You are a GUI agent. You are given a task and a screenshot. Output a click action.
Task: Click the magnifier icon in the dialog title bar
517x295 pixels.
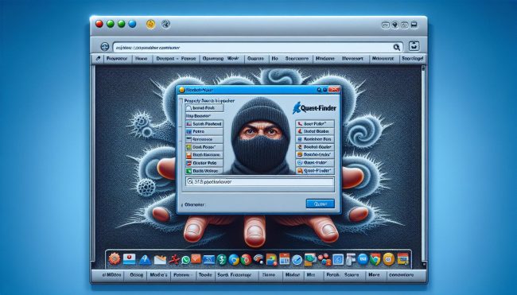coord(319,90)
